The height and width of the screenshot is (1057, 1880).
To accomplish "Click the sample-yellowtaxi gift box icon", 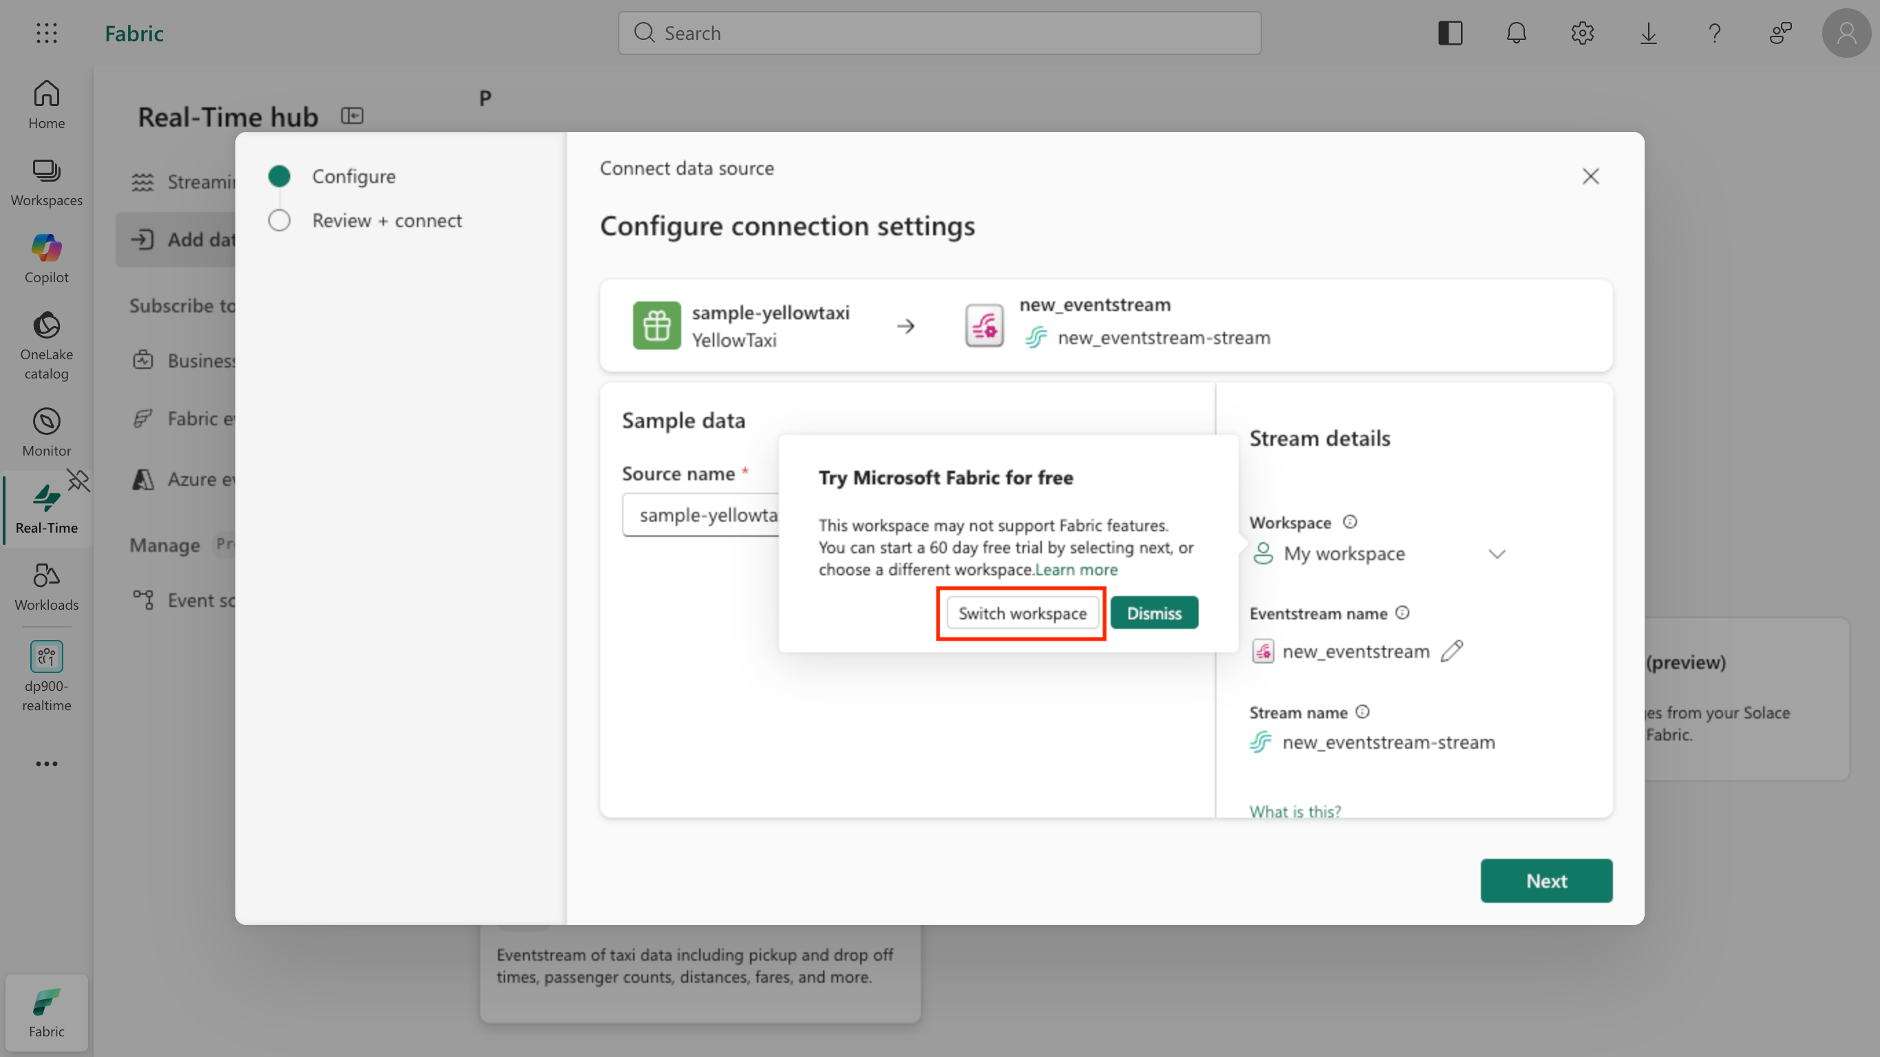I will coord(656,325).
